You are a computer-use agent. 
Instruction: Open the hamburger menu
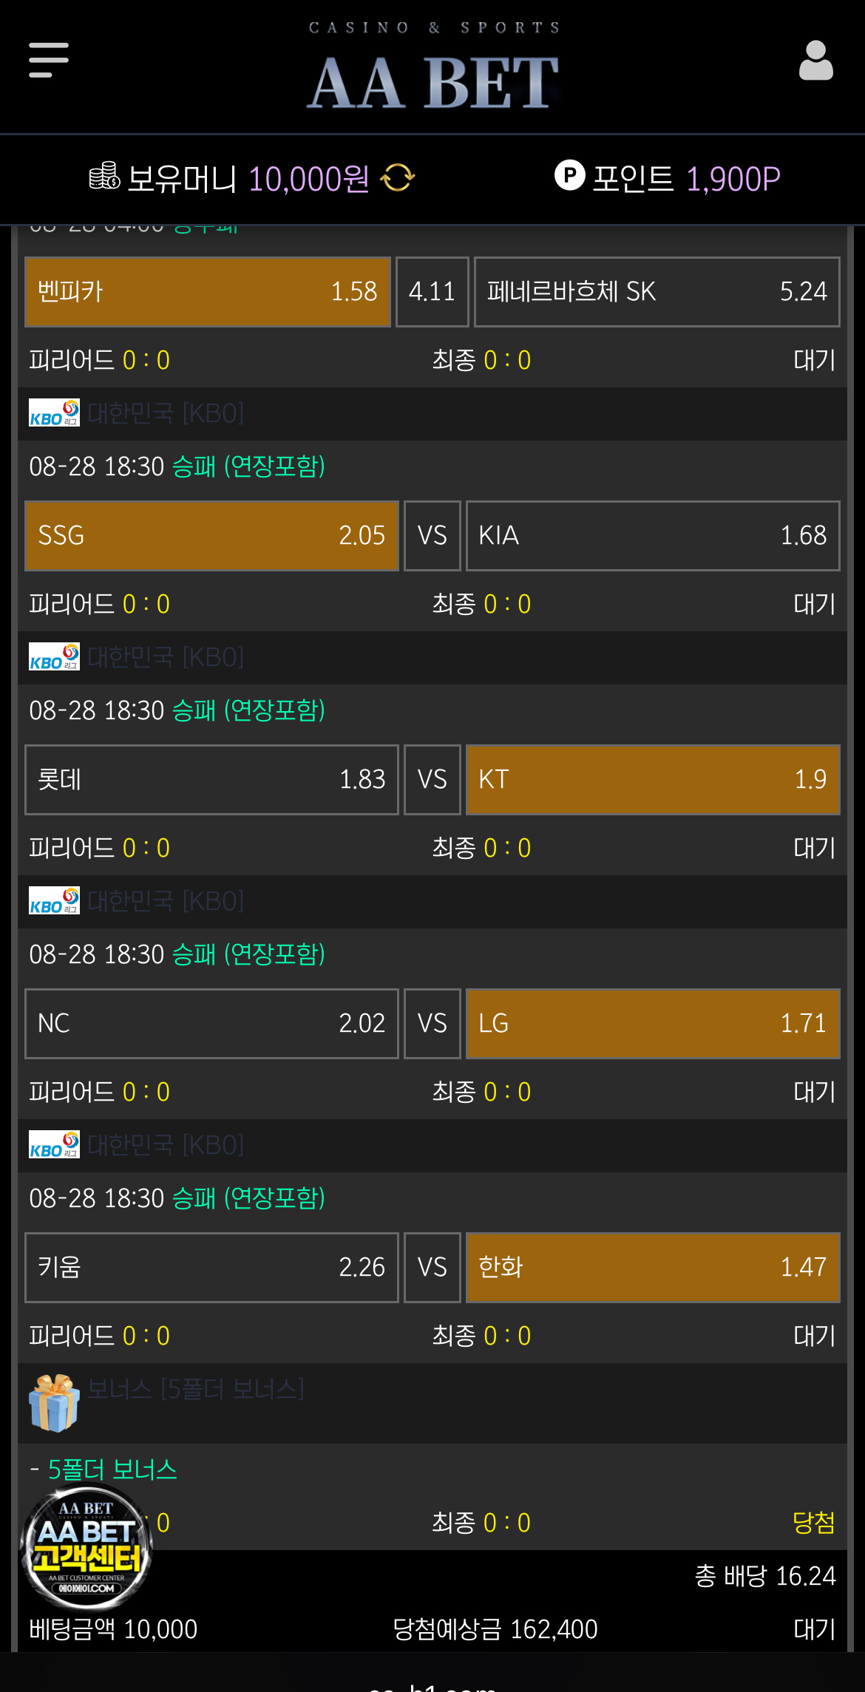(49, 60)
